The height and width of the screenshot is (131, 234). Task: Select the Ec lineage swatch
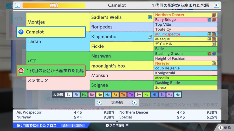pyautogui.click(x=68, y=94)
